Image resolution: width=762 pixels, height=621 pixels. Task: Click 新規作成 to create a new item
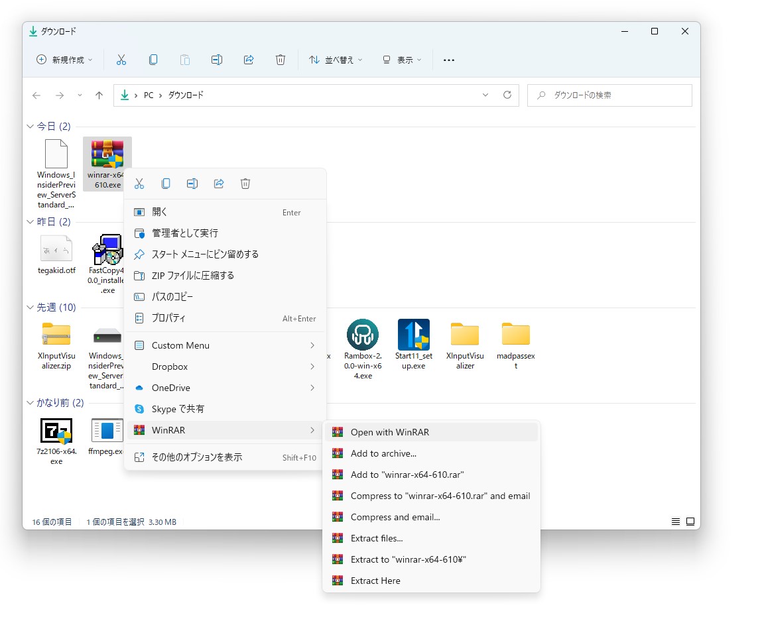64,60
